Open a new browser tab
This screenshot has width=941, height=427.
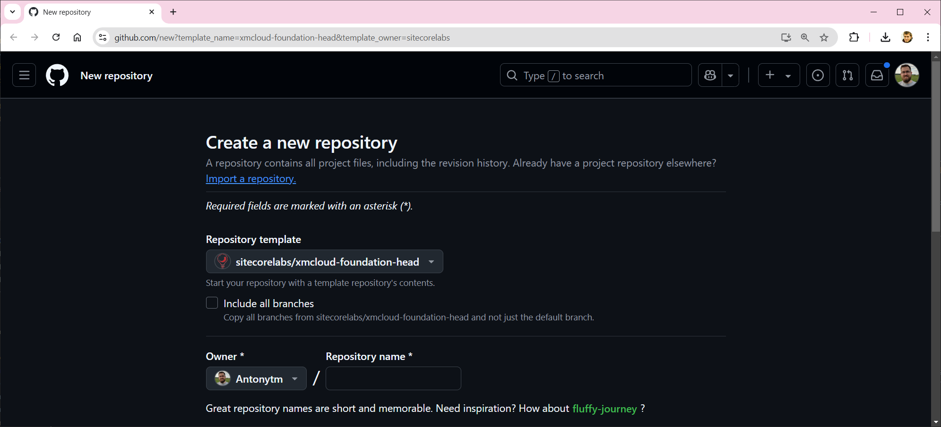[173, 12]
